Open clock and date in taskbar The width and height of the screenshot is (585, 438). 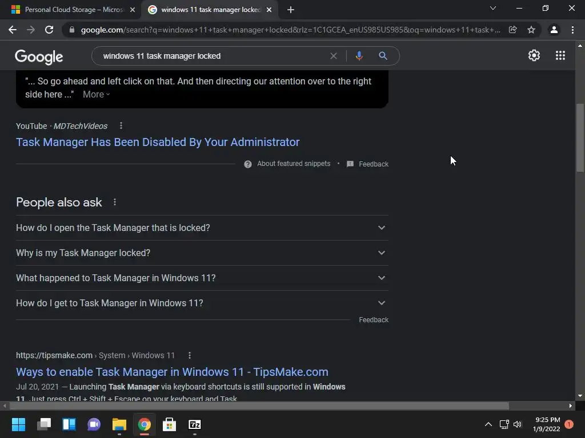pyautogui.click(x=547, y=424)
